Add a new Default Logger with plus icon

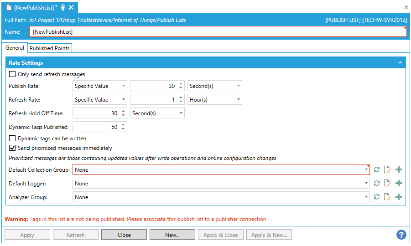399,184
